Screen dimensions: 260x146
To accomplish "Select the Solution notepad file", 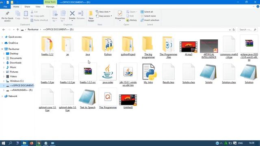I will coord(249,73).
